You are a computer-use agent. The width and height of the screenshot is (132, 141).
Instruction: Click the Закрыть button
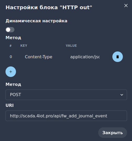pyautogui.click(x=113, y=133)
